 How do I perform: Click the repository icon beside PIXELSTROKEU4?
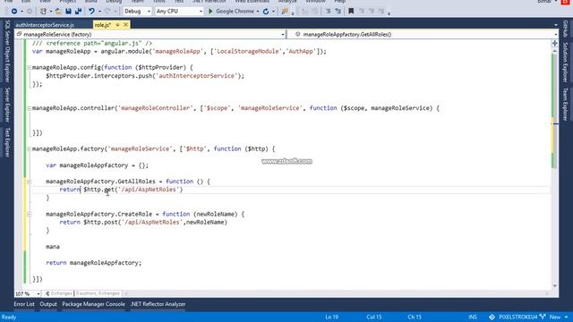click(492, 317)
